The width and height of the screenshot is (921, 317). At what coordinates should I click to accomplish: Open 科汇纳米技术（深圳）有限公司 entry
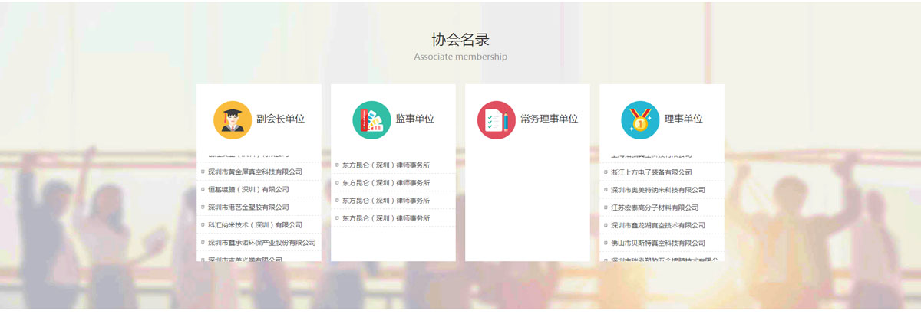256,225
